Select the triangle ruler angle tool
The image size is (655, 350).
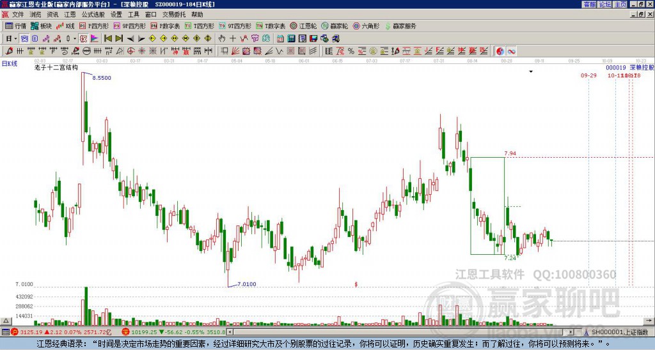click(120, 51)
